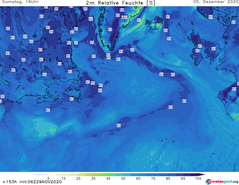
Task: Click color scale value '45'
Action: pyautogui.click(x=108, y=178)
